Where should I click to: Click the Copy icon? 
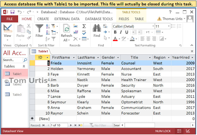(29, 32)
